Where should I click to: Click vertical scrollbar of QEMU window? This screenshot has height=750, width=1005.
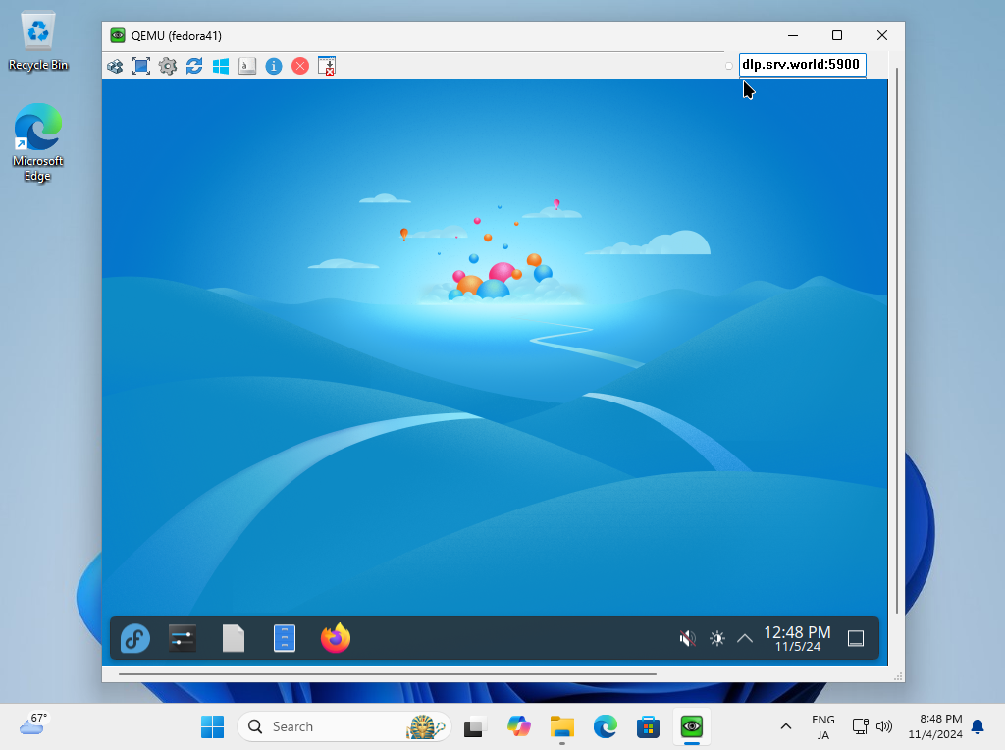pyautogui.click(x=896, y=340)
